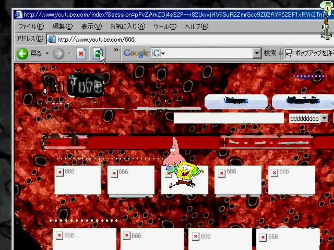
Task: Click the white YouTube search box
Action: [x=229, y=118]
